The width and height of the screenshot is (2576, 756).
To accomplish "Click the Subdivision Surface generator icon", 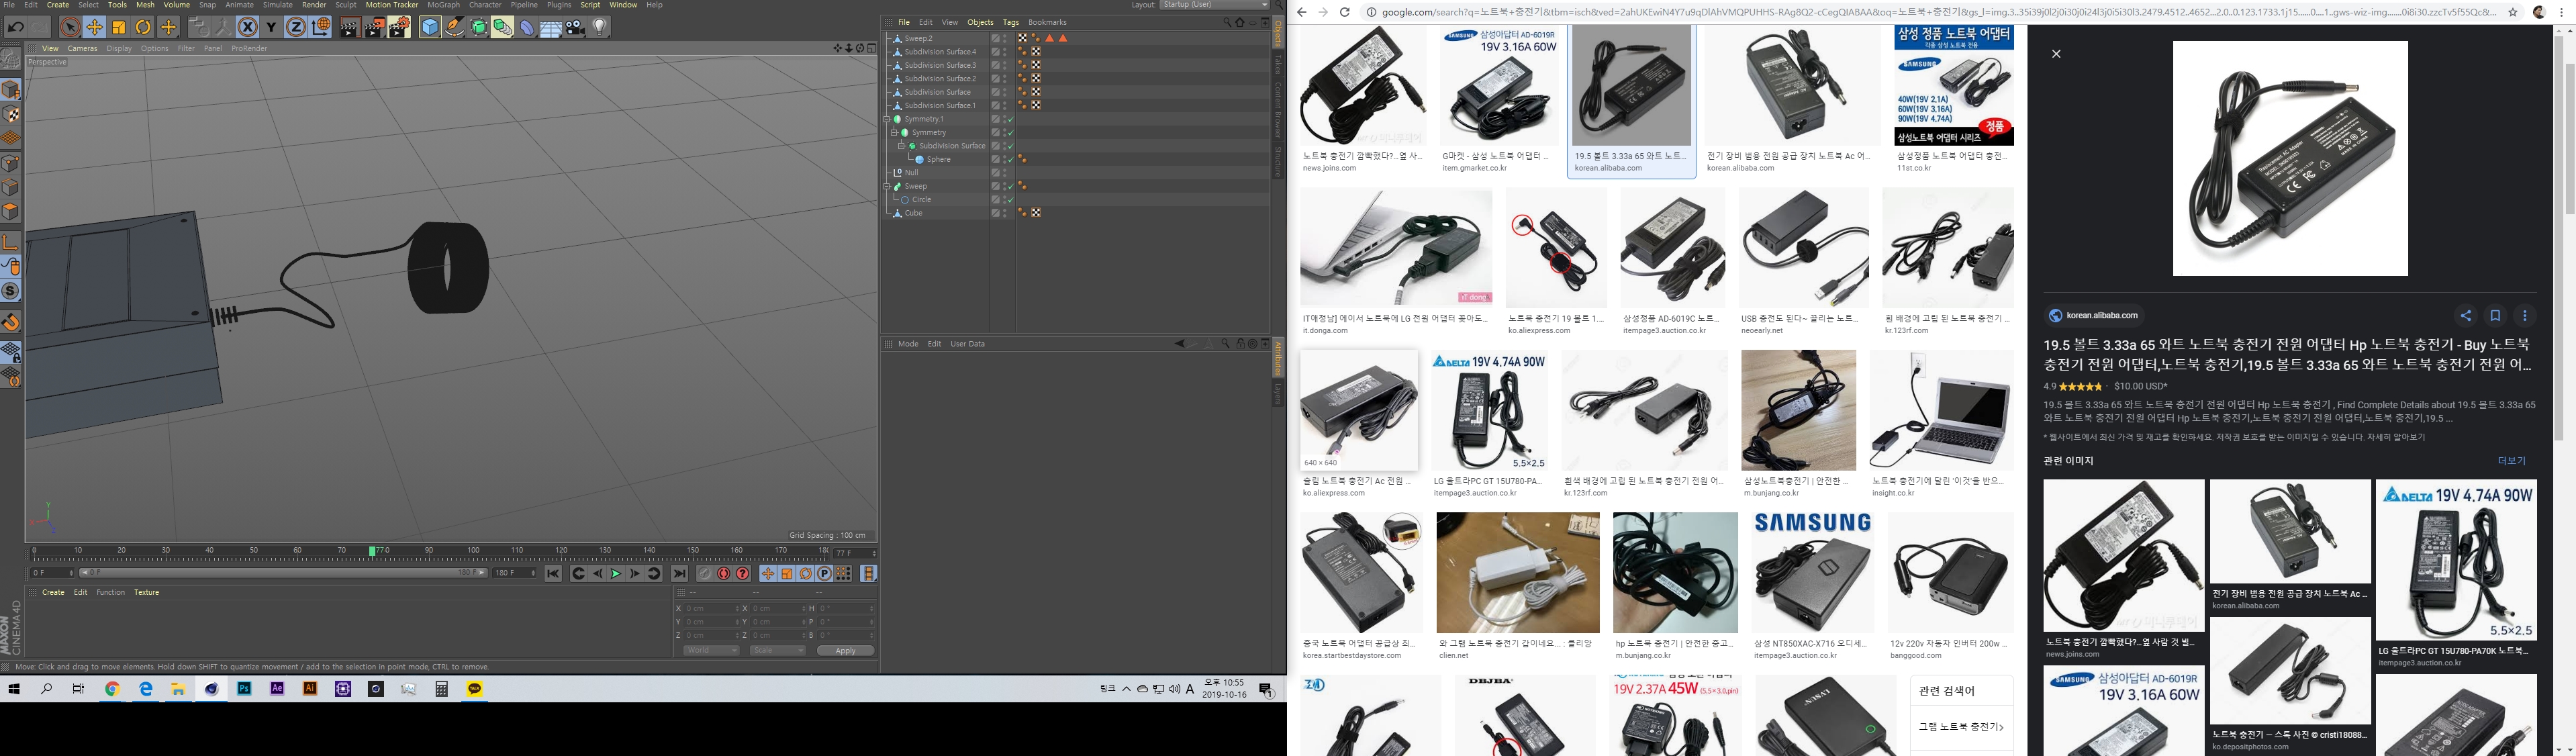I will tap(479, 27).
